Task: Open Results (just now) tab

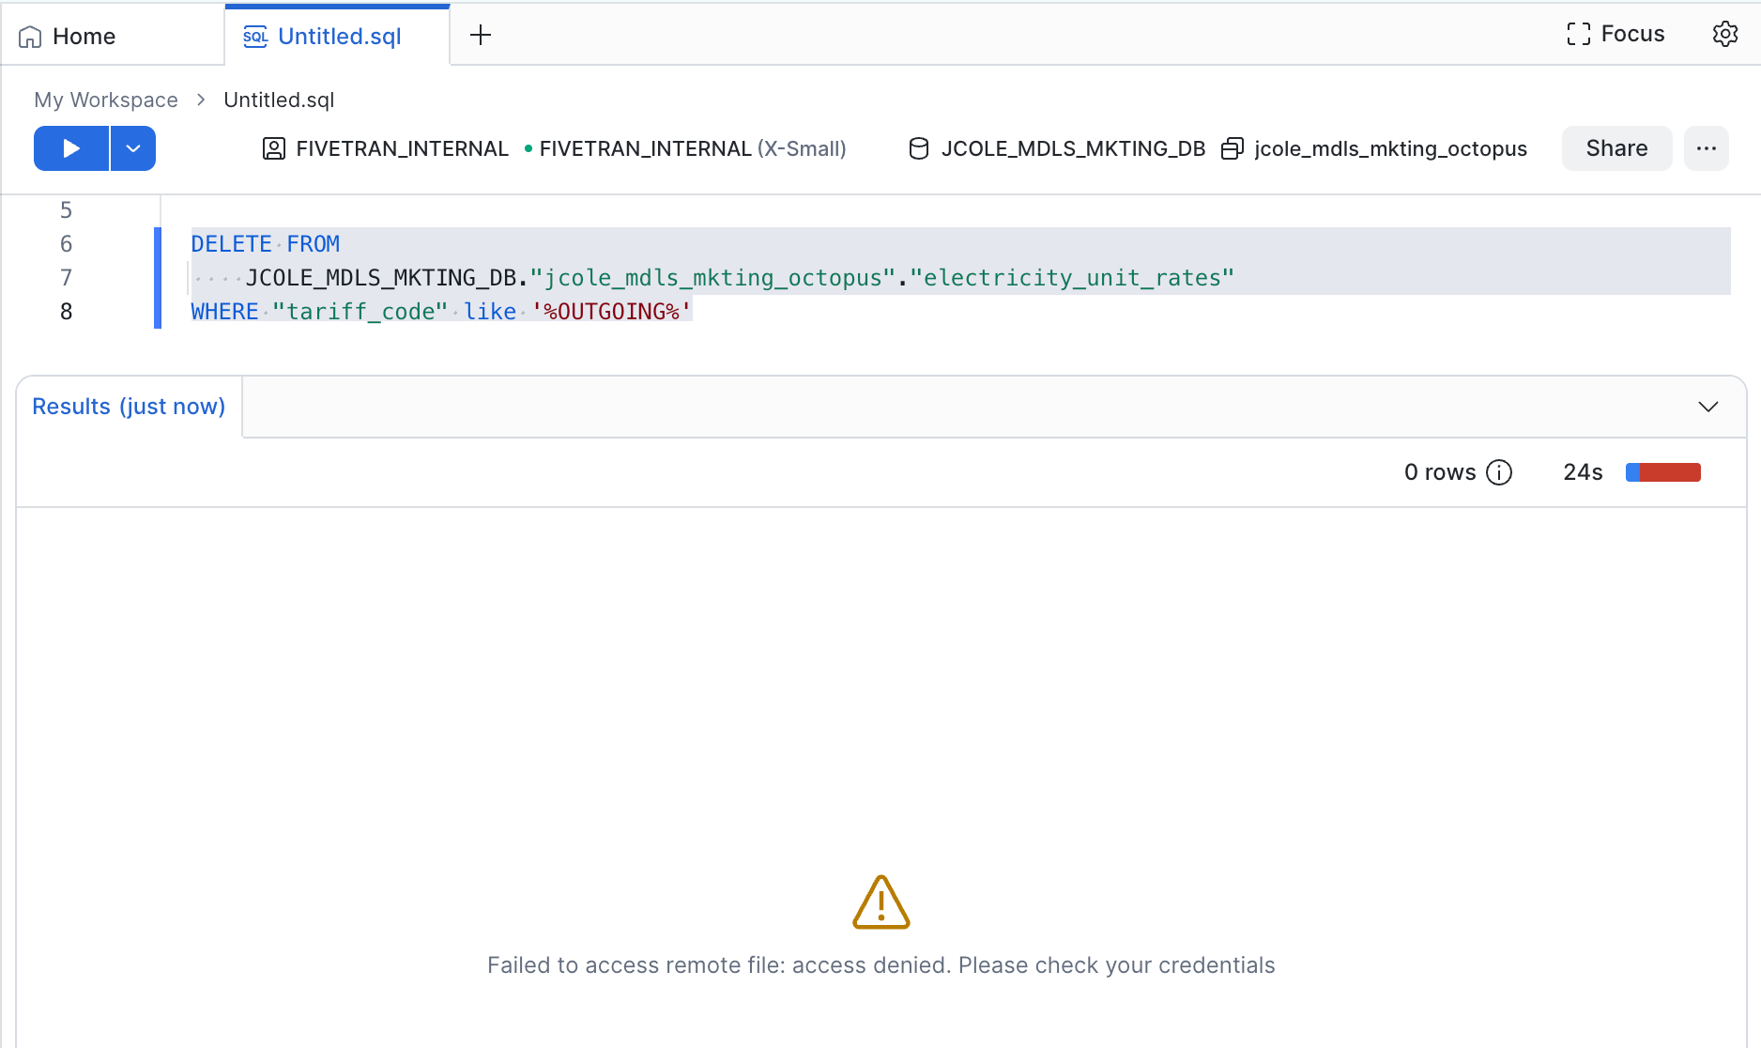Action: click(129, 407)
